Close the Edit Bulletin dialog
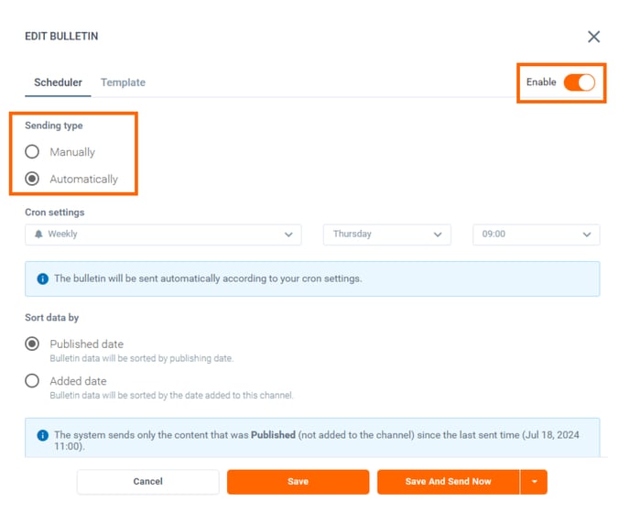 [593, 37]
